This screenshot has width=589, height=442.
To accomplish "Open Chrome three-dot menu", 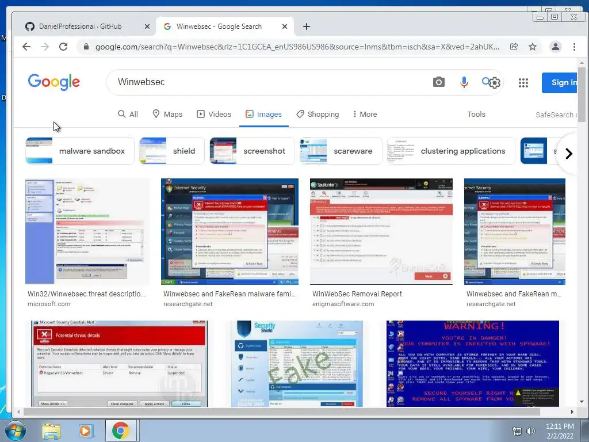I will (574, 47).
